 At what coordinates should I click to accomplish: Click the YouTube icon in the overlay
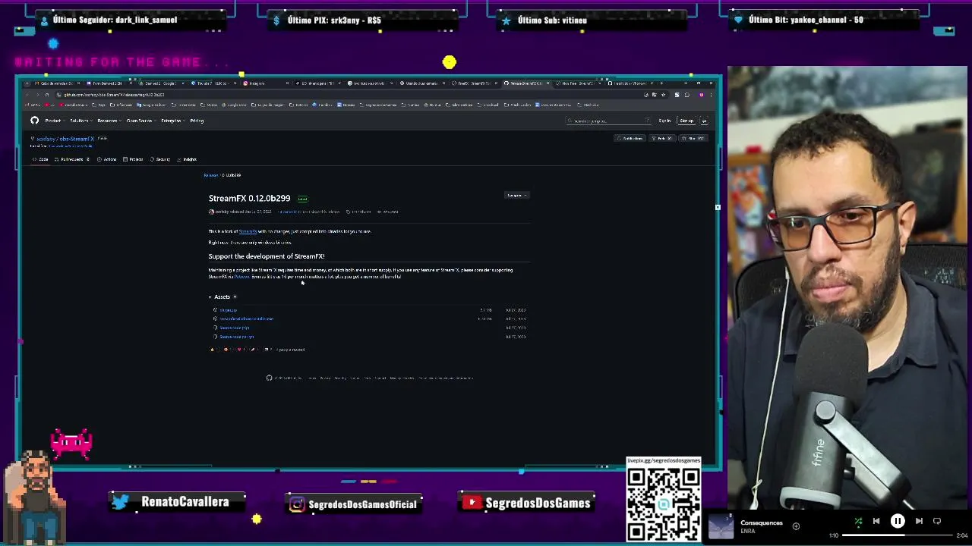tap(472, 503)
